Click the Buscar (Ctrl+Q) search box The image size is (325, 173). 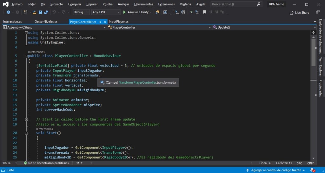(236, 4)
